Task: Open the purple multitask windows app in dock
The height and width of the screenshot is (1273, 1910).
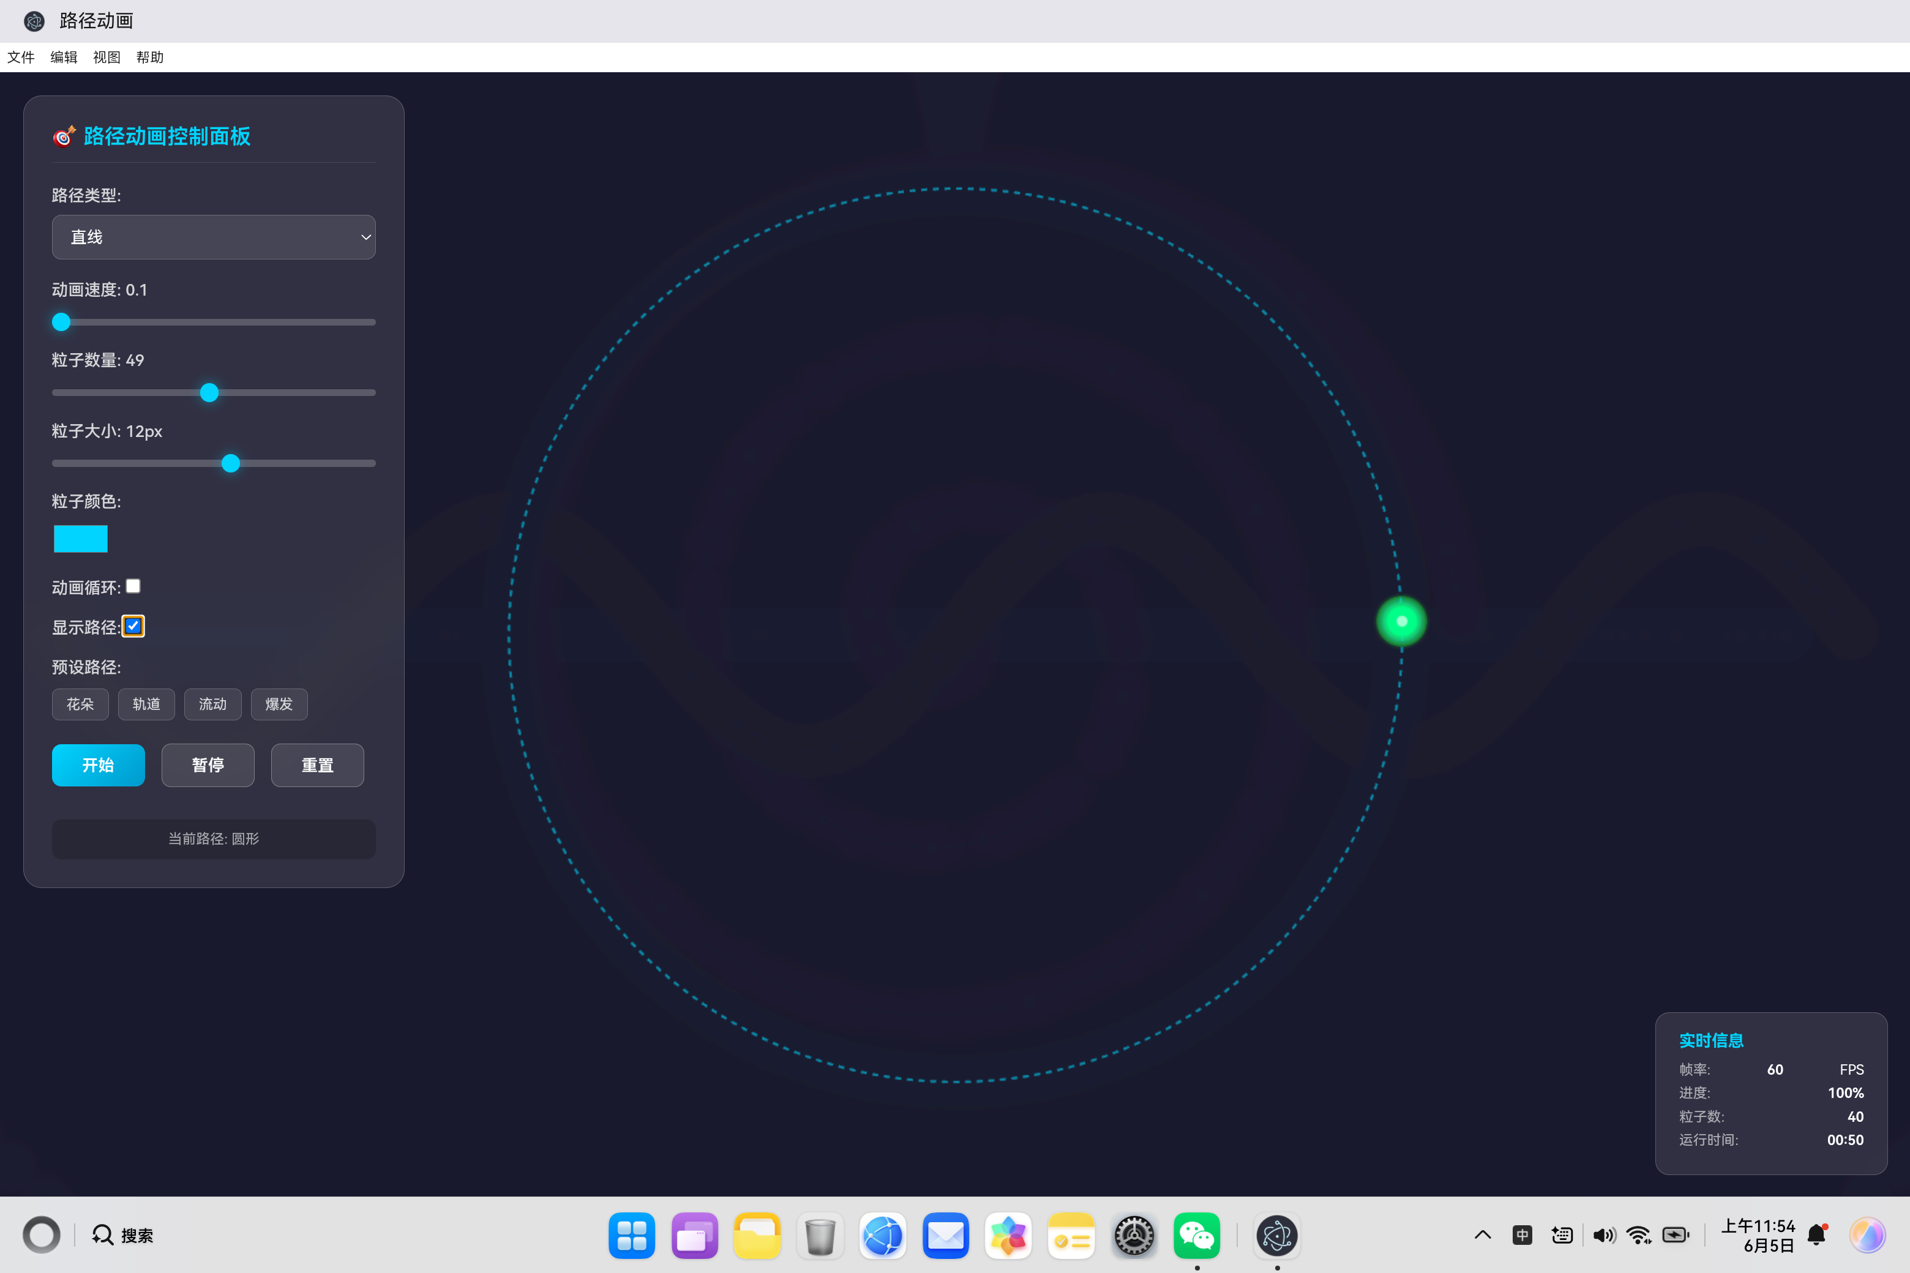Action: (x=695, y=1235)
